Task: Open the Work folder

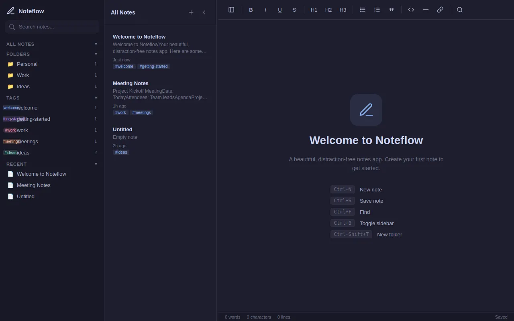Action: click(x=52, y=75)
